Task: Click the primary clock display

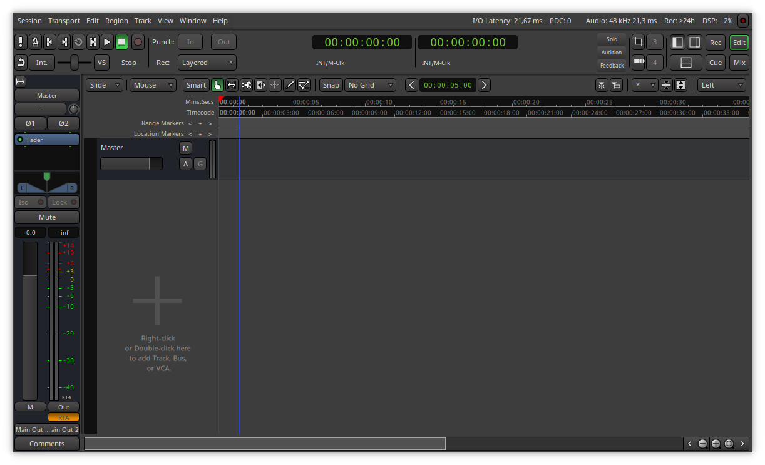Action: pyautogui.click(x=362, y=43)
